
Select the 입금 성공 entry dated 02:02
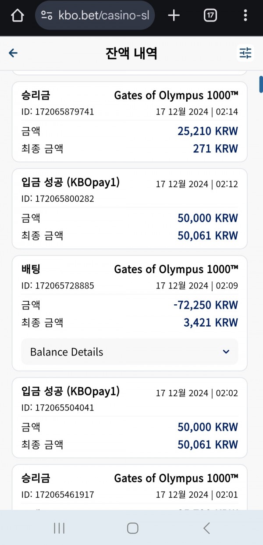click(129, 418)
